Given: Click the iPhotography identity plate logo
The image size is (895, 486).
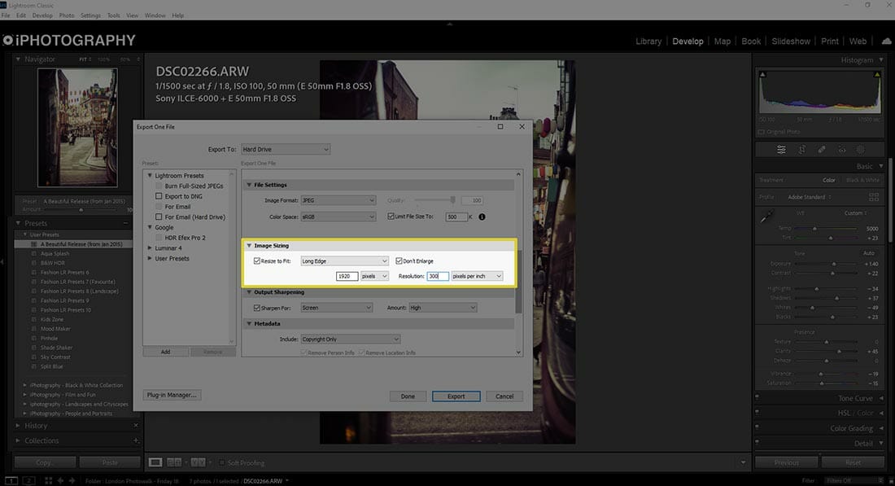Looking at the screenshot, I should tap(69, 40).
